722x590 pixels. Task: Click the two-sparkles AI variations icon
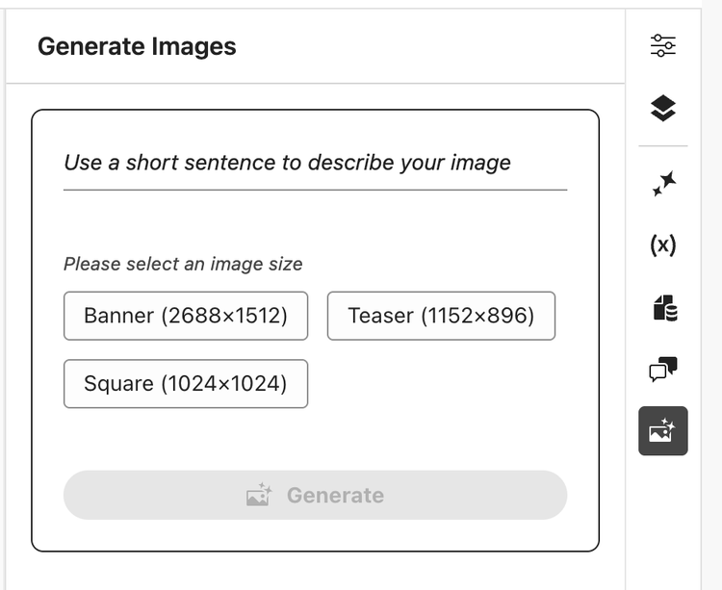point(662,184)
